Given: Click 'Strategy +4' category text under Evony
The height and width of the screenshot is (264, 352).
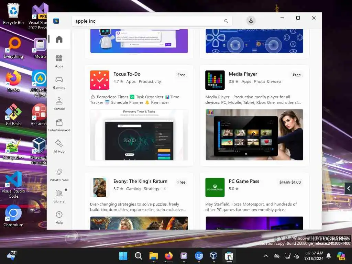Looking at the screenshot, I should 155,189.
